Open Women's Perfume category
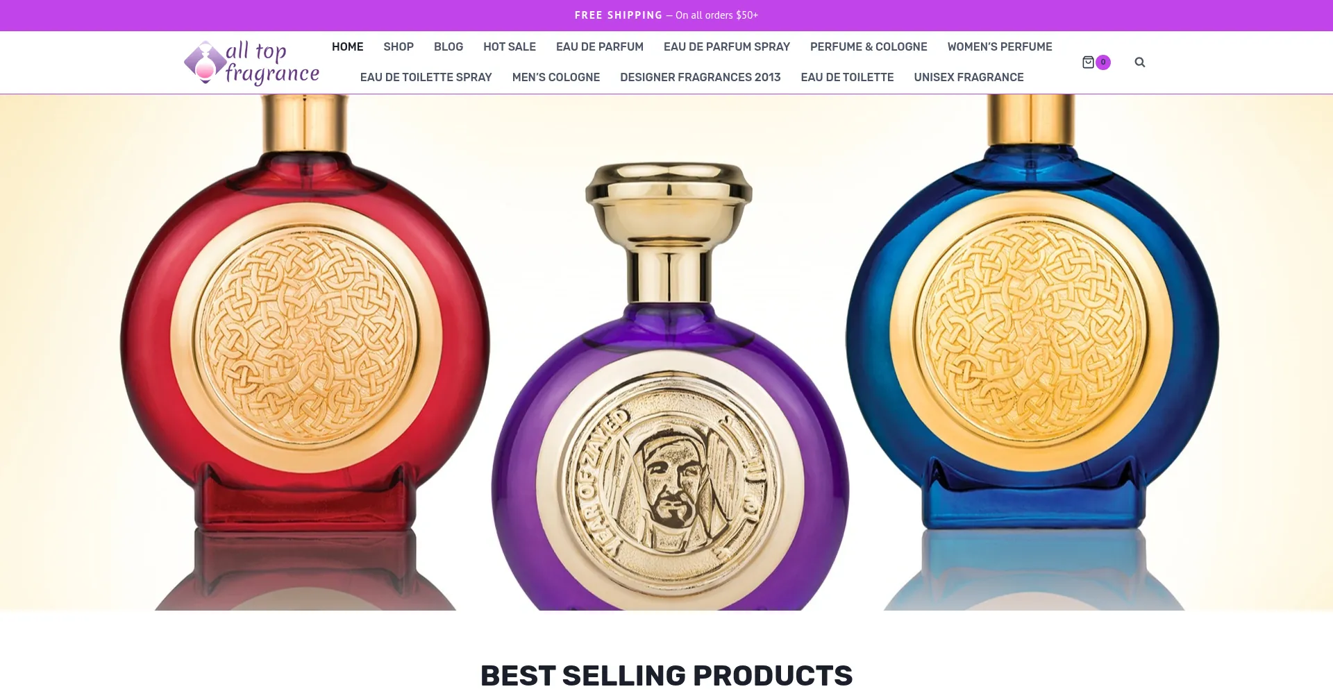Image resolution: width=1333 pixels, height=689 pixels. coord(1000,47)
